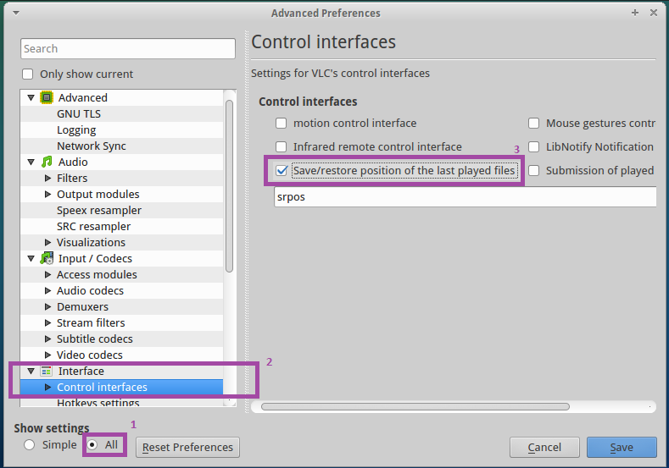The height and width of the screenshot is (468, 669).
Task: Enable motion control interface checkbox
Action: 282,123
